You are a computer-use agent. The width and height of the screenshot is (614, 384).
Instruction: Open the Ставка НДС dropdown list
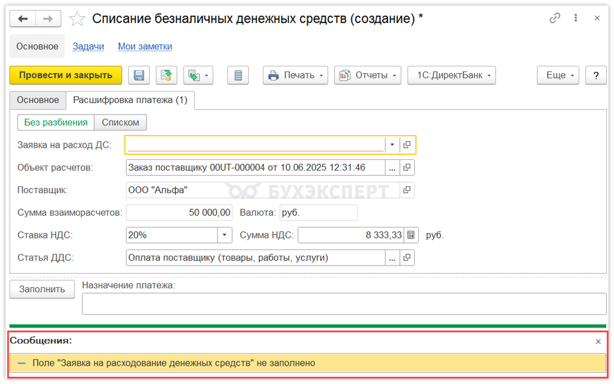[224, 235]
